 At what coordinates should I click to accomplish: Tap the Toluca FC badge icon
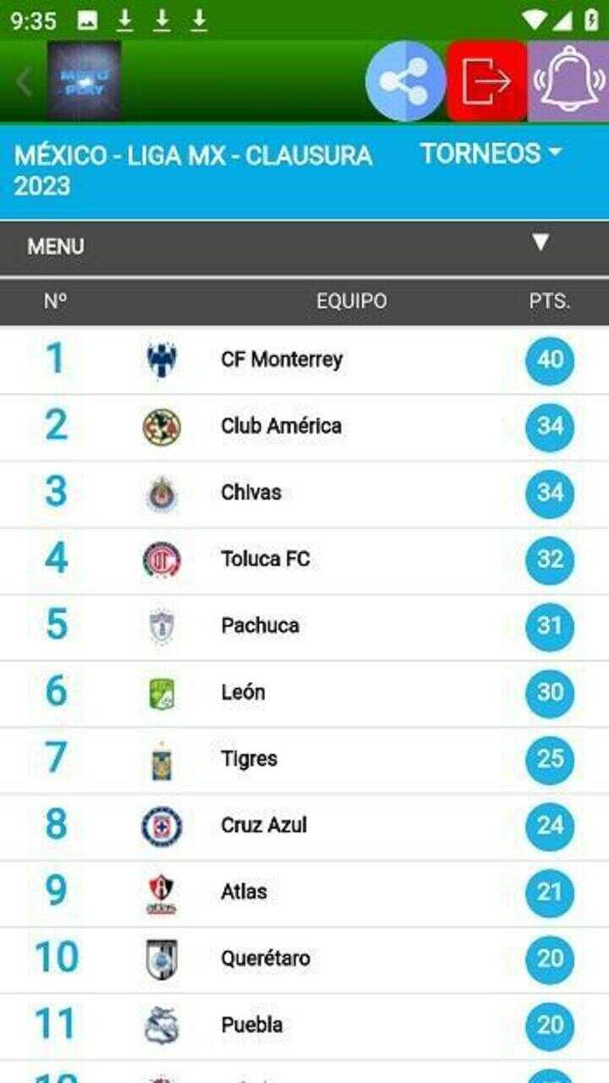click(x=161, y=560)
